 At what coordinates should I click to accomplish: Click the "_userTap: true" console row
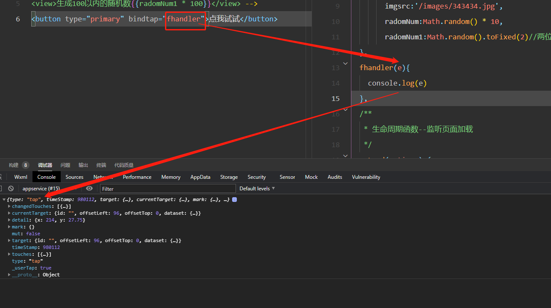pos(32,268)
